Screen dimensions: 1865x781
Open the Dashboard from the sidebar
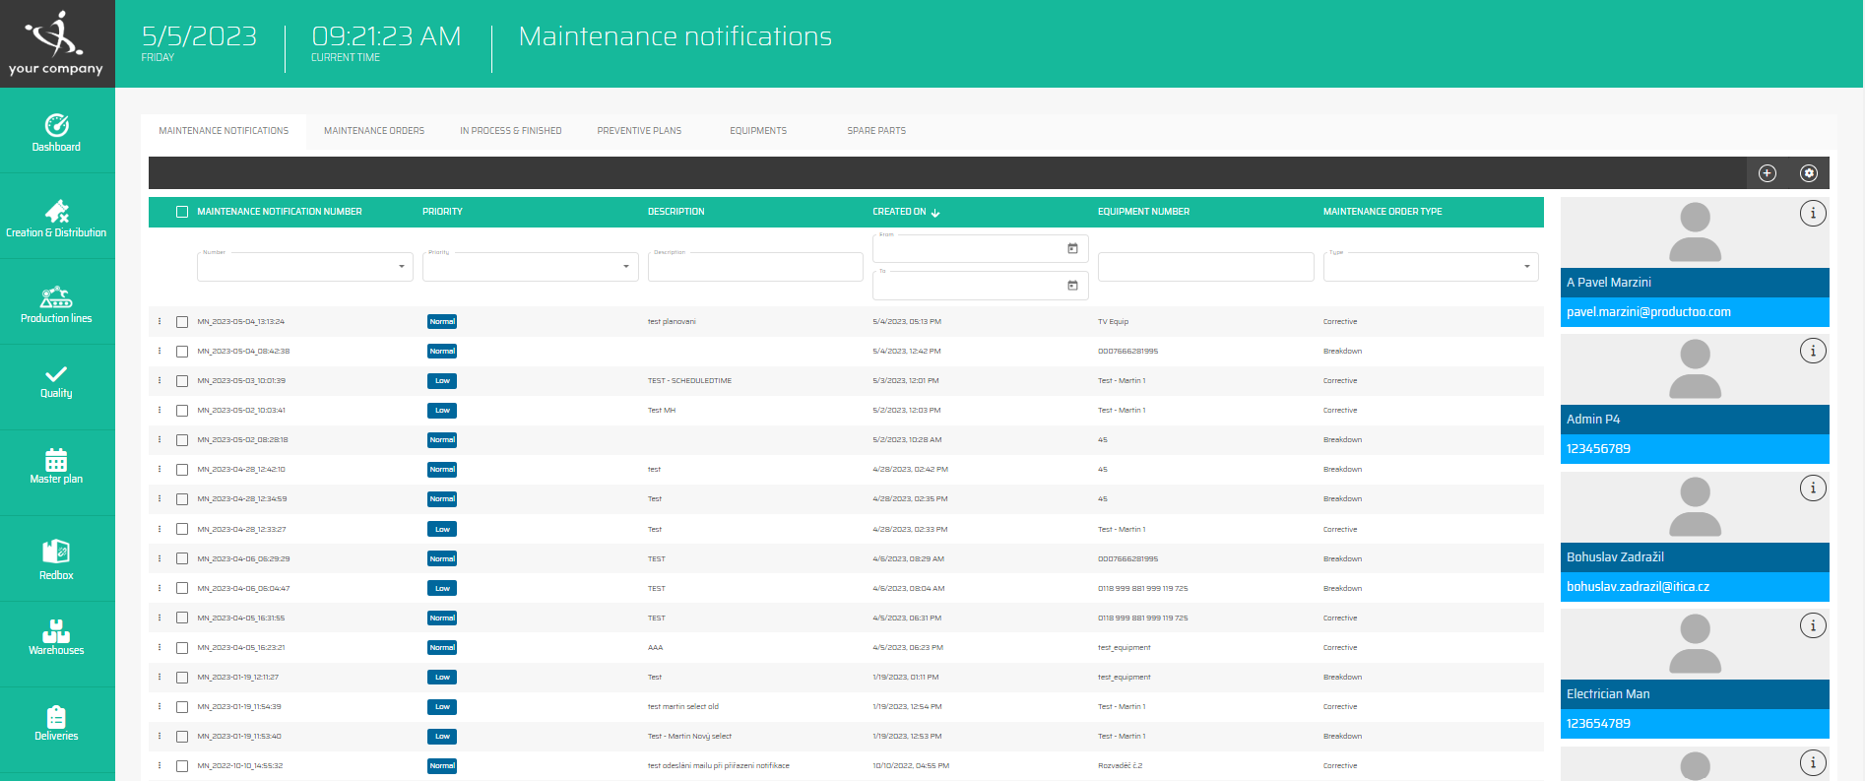coord(56,133)
